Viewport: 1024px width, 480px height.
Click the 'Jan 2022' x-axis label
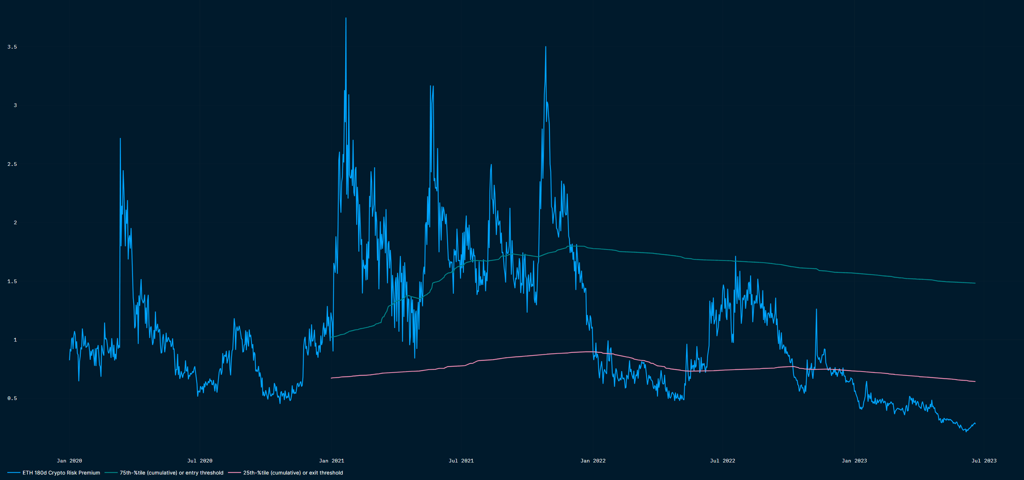pos(593,461)
